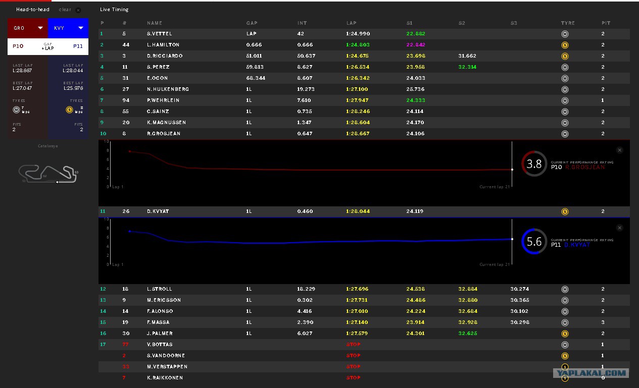Click Kvyat's 5.6 performance rating dial
Screen dimensions: 639x388
[x=534, y=242]
